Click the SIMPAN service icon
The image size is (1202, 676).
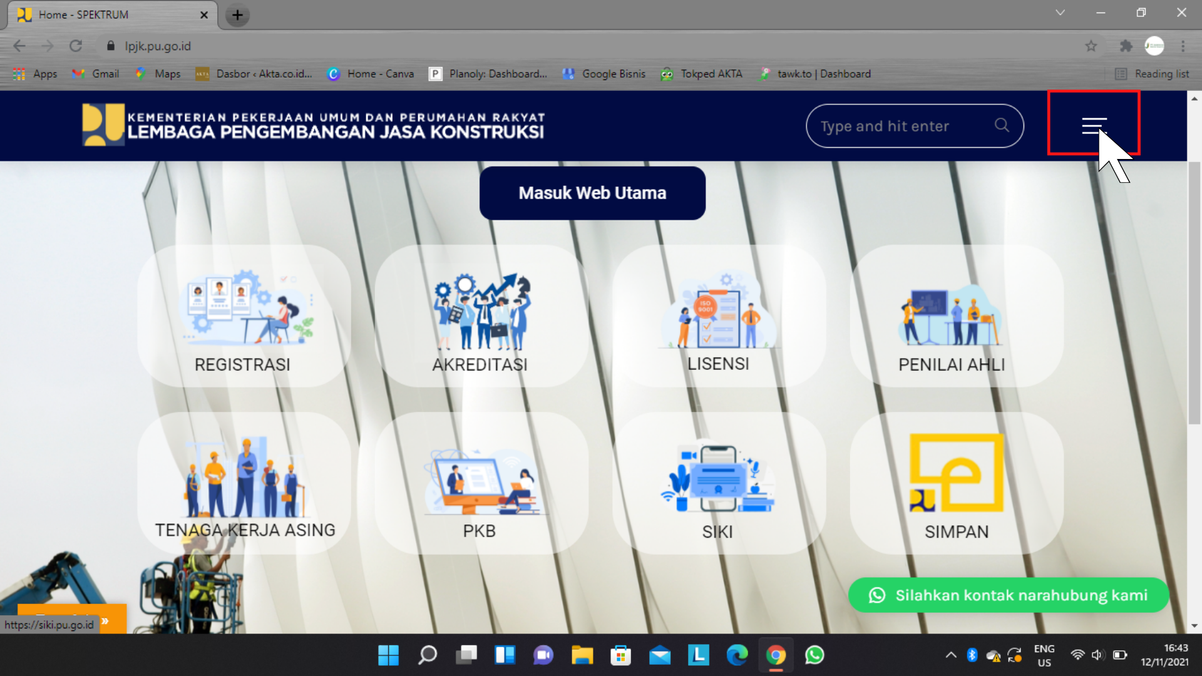pos(956,482)
